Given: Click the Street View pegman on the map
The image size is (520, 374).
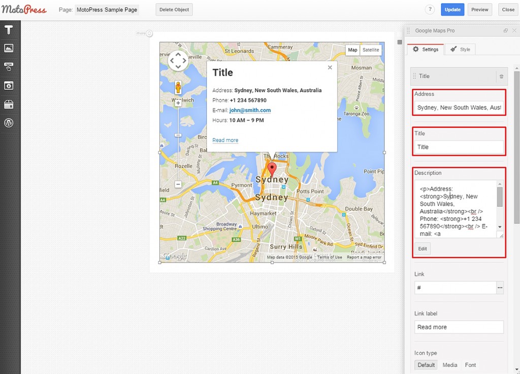Looking at the screenshot, I should (x=179, y=87).
